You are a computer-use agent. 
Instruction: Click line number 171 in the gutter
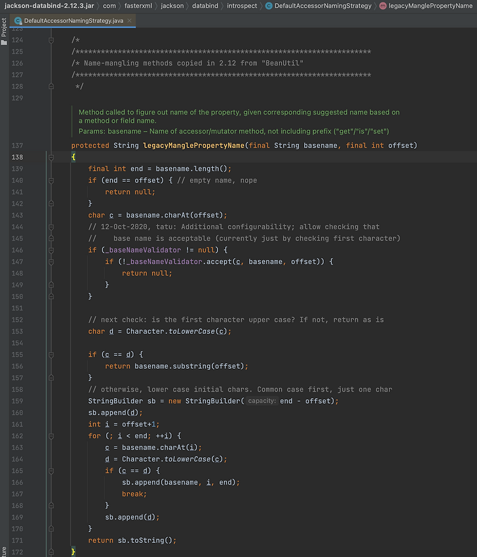coord(17,540)
